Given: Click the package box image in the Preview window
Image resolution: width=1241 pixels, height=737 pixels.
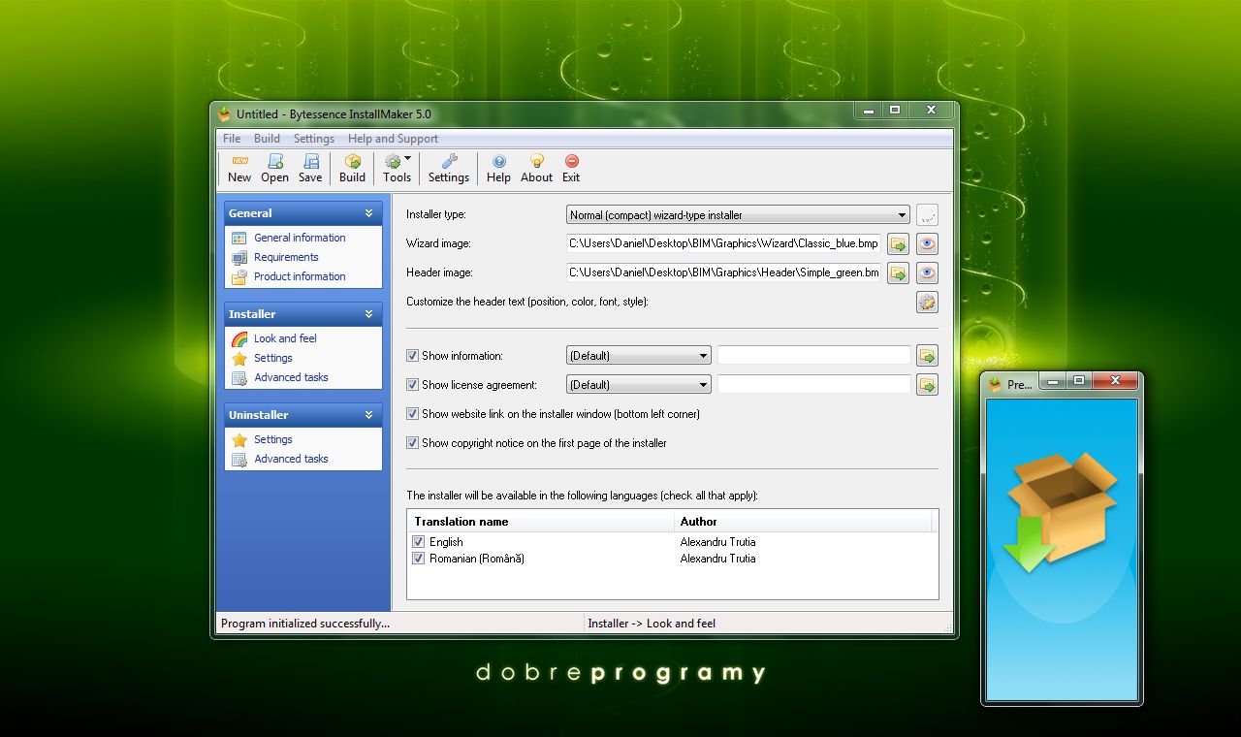Looking at the screenshot, I should click(1061, 510).
